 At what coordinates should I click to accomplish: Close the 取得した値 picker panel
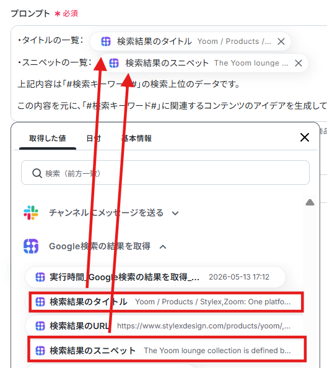click(x=305, y=137)
